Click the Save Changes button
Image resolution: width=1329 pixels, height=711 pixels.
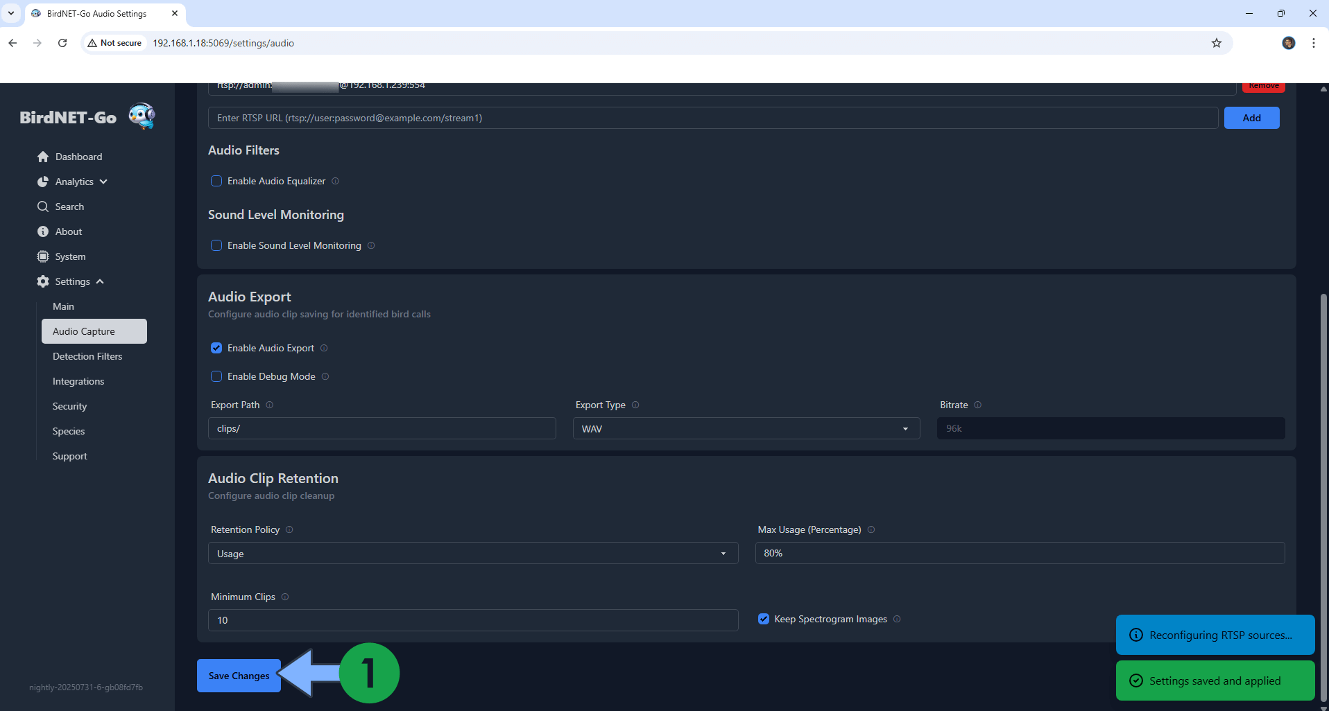[239, 676]
